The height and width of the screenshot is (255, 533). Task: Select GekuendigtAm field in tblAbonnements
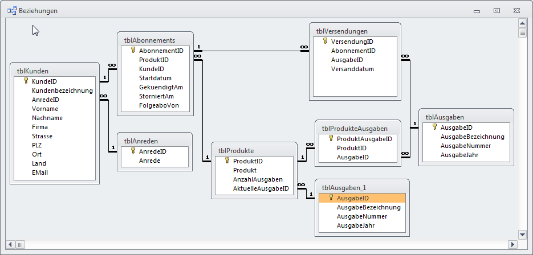[161, 87]
